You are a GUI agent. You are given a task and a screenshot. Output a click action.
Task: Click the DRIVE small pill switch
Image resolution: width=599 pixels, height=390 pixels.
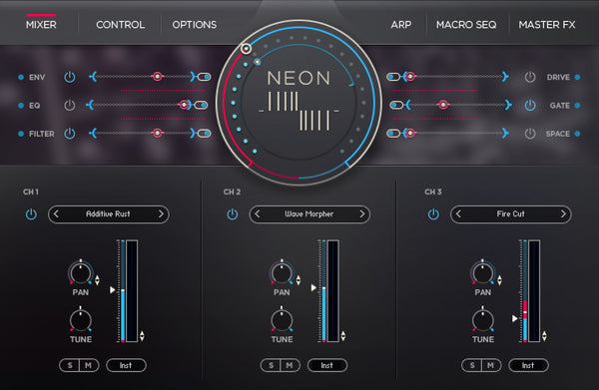pyautogui.click(x=392, y=77)
